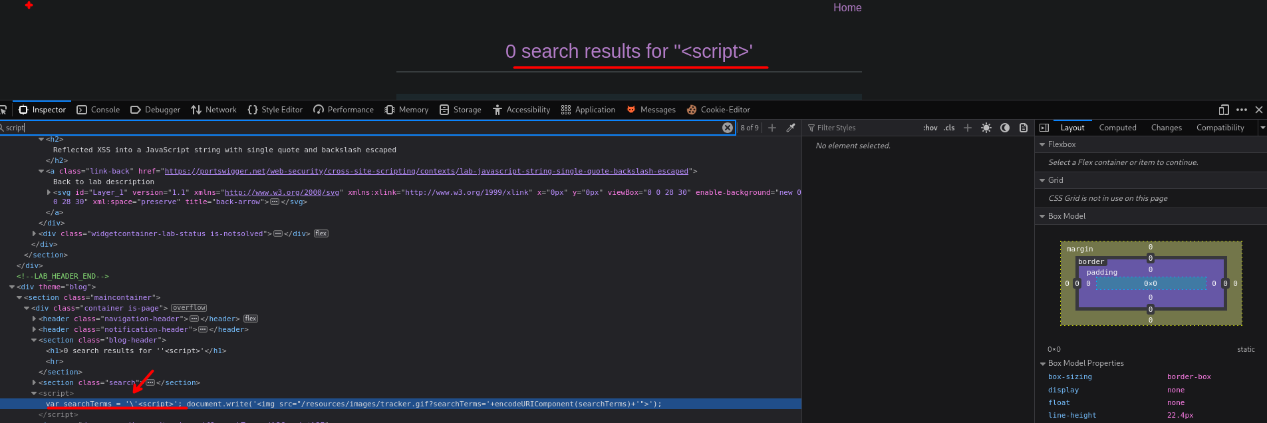This screenshot has width=1267, height=423.
Task: Click the eyedropper color picker icon
Action: 791,128
